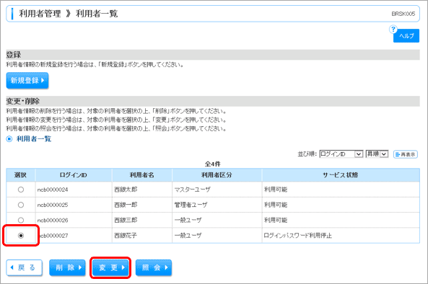This screenshot has width=428, height=284.
Task: Click the ログインID column header
Action: click(x=74, y=175)
